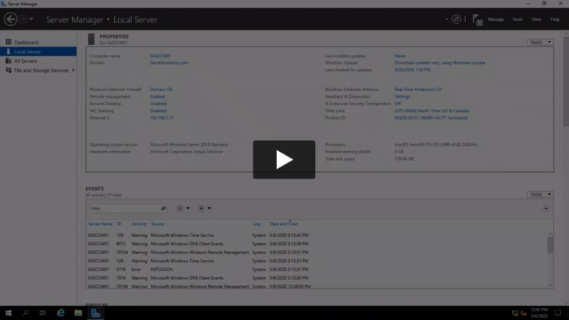This screenshot has height=320, width=569.
Task: Open the Manage menu
Action: click(x=496, y=19)
